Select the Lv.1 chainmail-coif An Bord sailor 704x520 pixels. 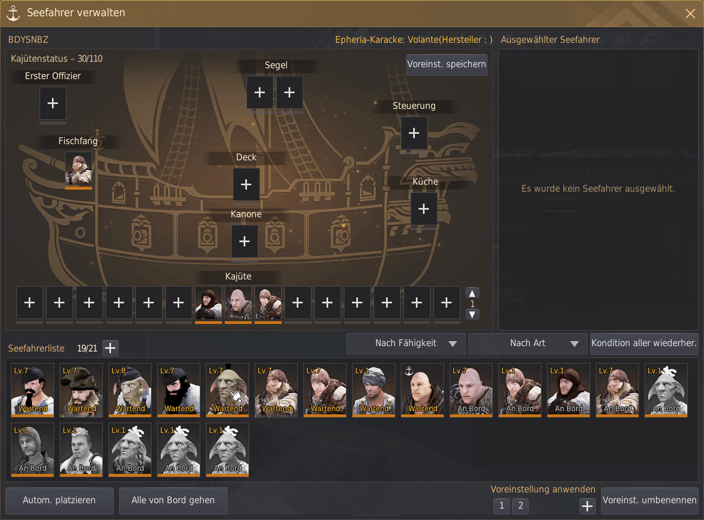32,449
